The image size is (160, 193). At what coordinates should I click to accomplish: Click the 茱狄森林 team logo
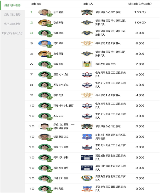point(87,64)
